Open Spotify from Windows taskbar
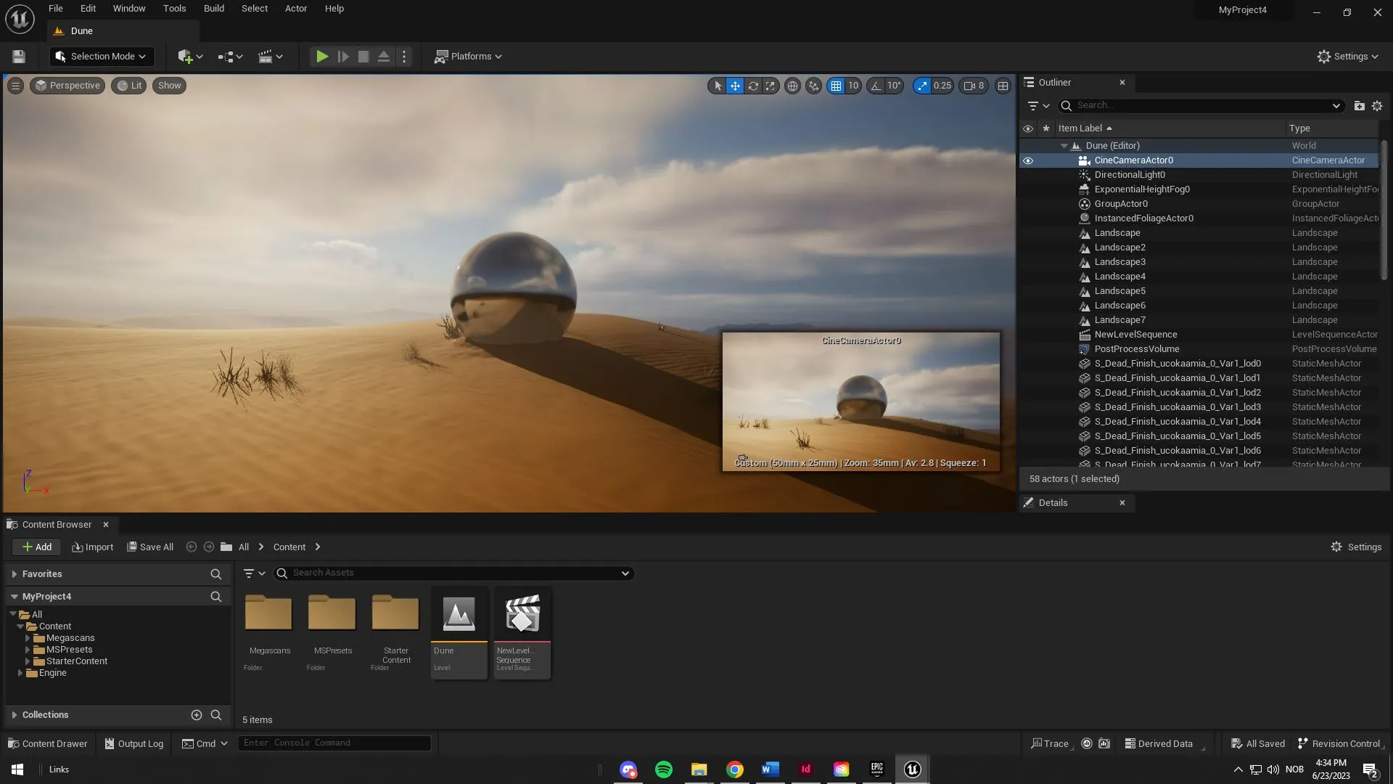 663,769
